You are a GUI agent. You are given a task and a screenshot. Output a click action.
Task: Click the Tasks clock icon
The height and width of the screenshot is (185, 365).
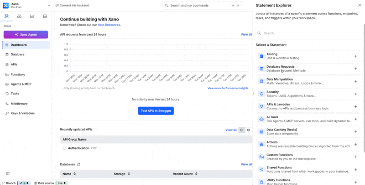(7, 94)
